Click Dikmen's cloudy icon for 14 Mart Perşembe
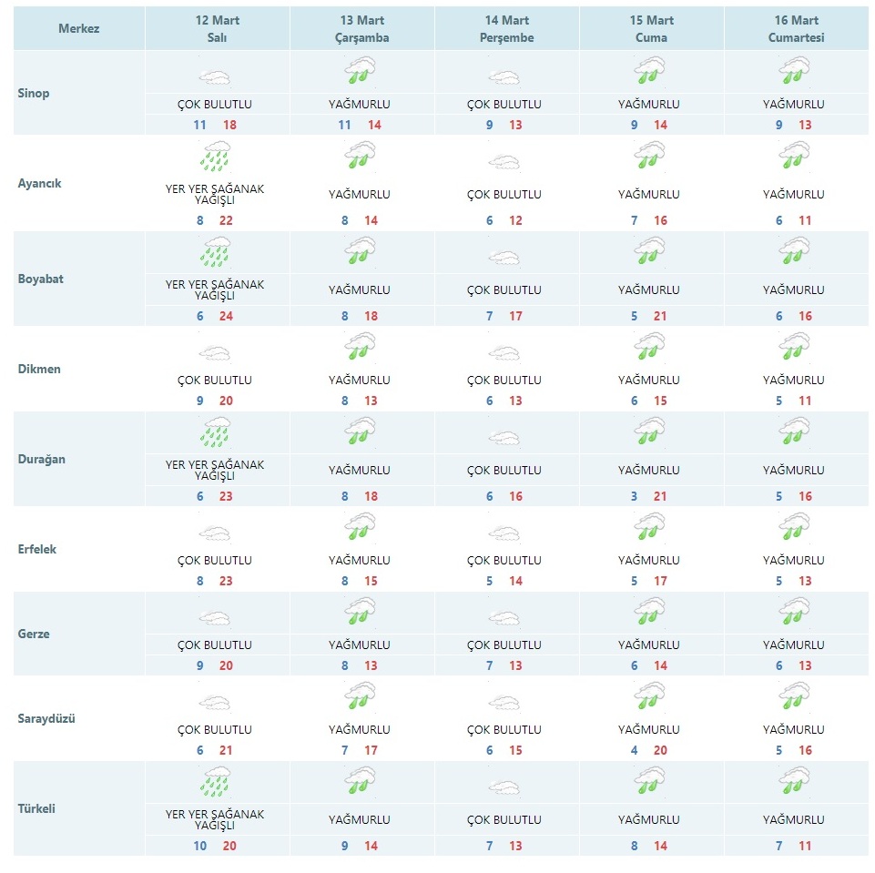 tap(504, 353)
